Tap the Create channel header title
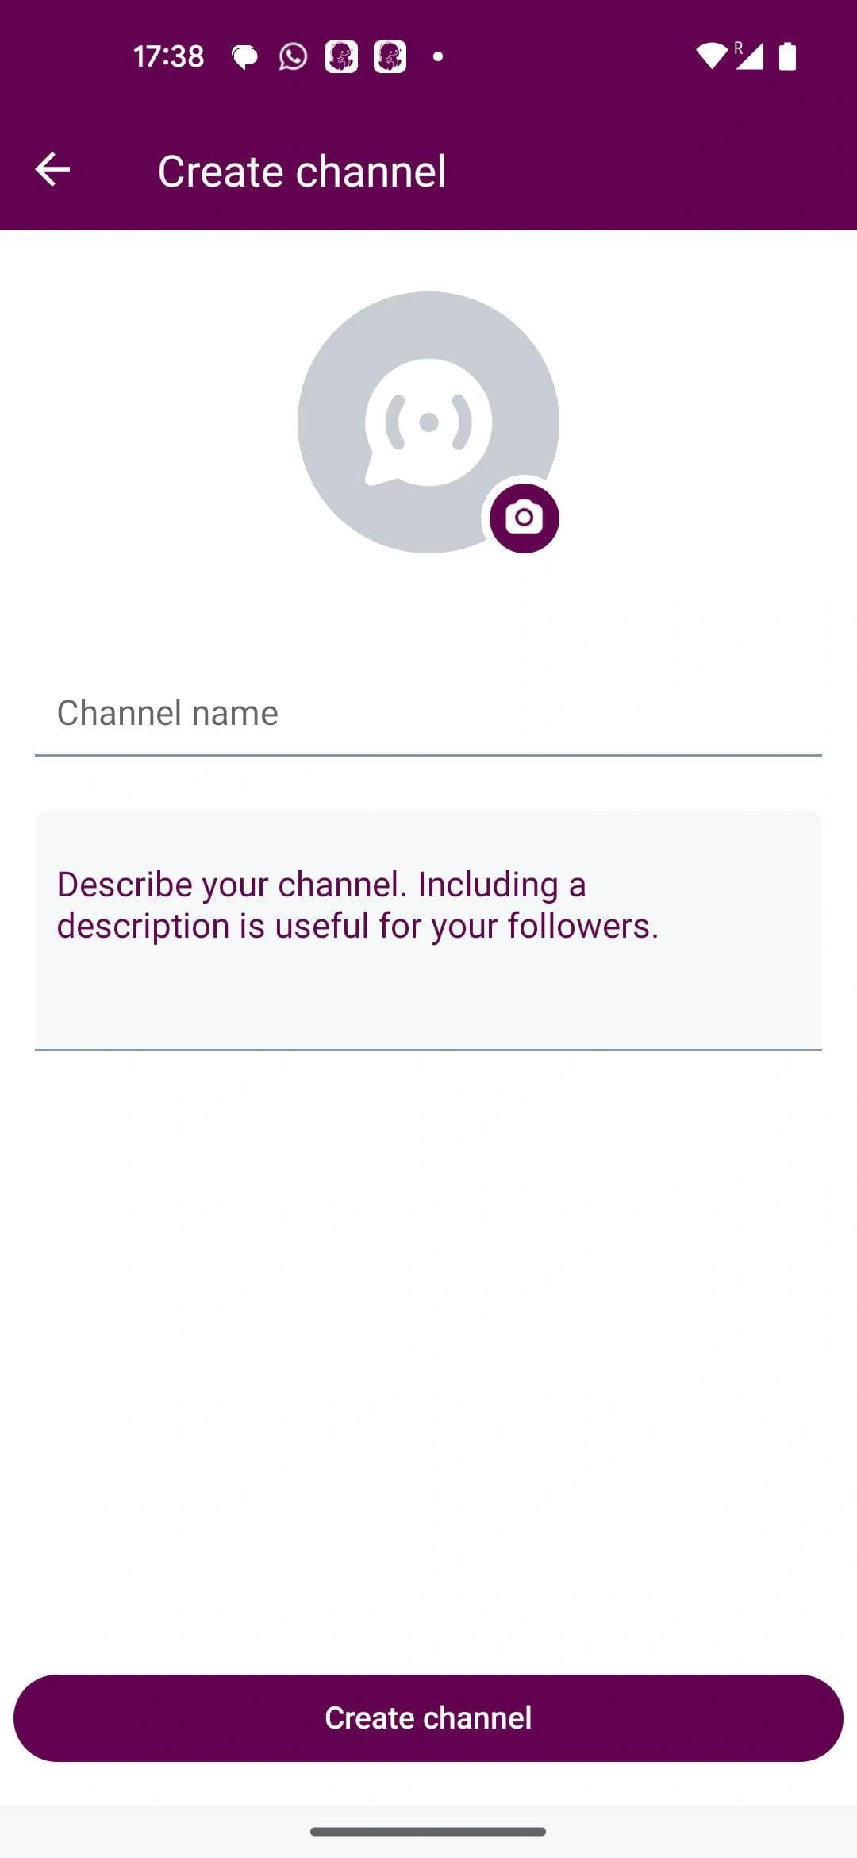The height and width of the screenshot is (1858, 857). [x=302, y=171]
